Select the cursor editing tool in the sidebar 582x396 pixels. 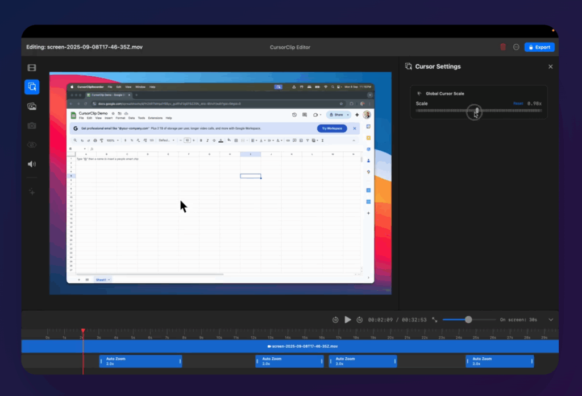point(32,86)
